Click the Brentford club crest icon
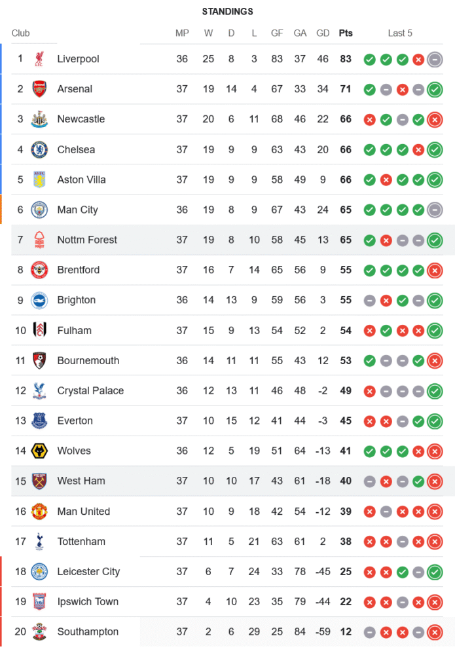Viewport: 455px width, 655px height. pos(39,270)
